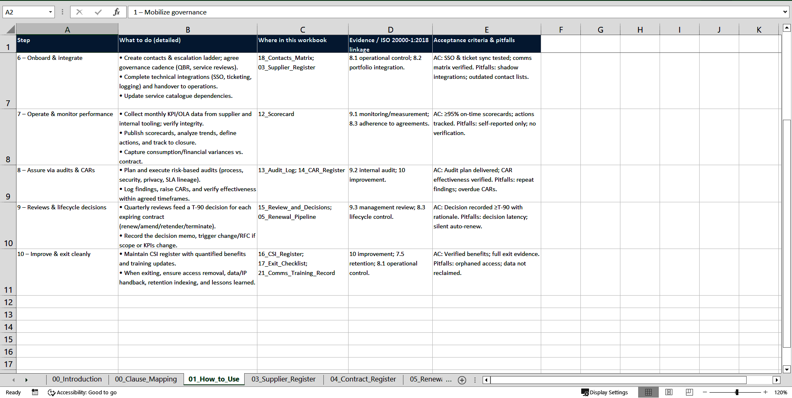The height and width of the screenshot is (398, 792).
Task: Click the zoom in plus button
Action: (765, 392)
